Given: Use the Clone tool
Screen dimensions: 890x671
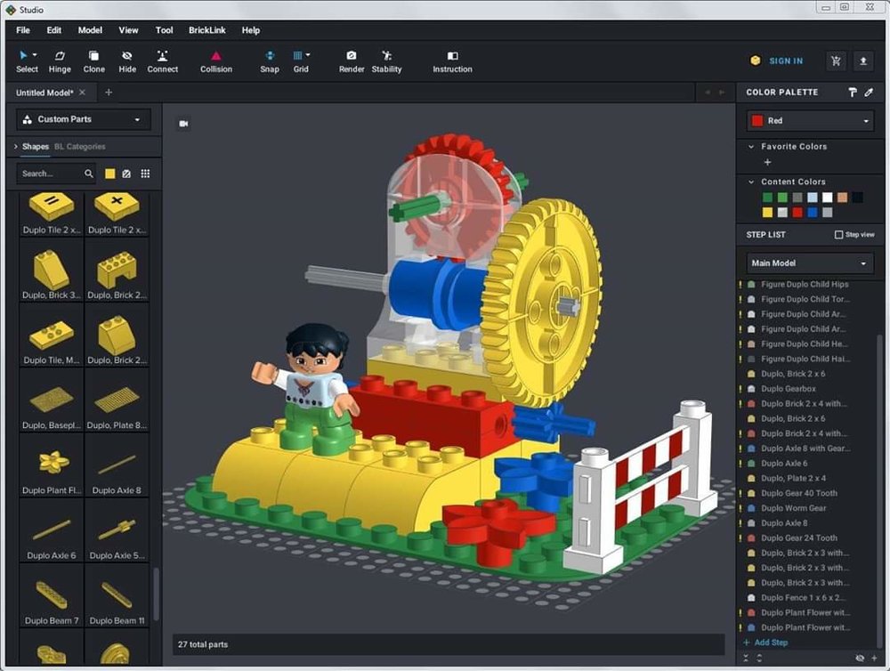Looking at the screenshot, I should pyautogui.click(x=93, y=62).
